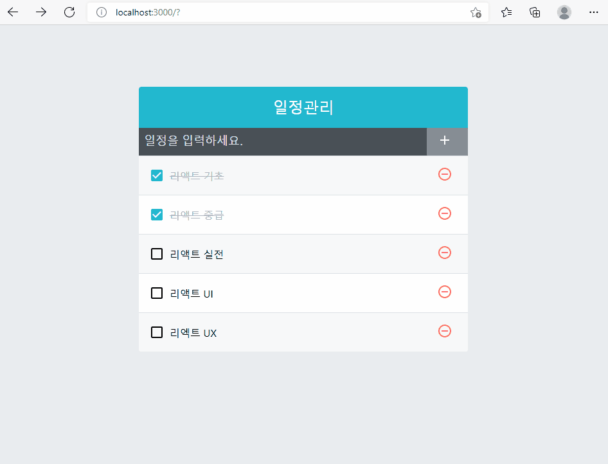Screen dimensions: 608x464
Task: Delete the 리액트 실전 item
Action: coord(445,253)
